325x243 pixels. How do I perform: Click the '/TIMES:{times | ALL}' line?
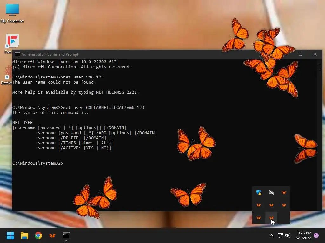pyautogui.click(x=74, y=143)
